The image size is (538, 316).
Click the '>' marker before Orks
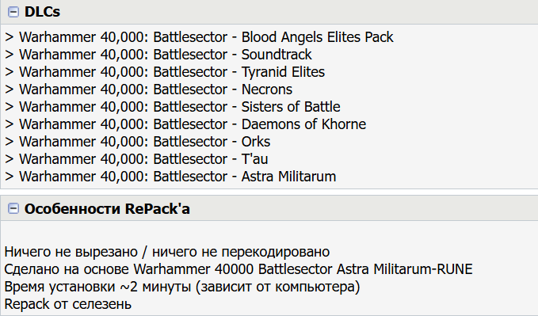pyautogui.click(x=10, y=142)
